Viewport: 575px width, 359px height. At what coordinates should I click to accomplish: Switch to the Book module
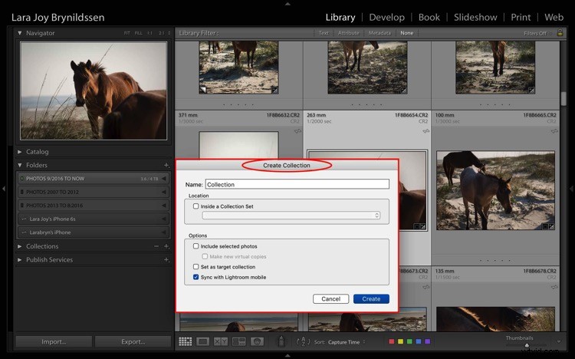click(x=429, y=17)
